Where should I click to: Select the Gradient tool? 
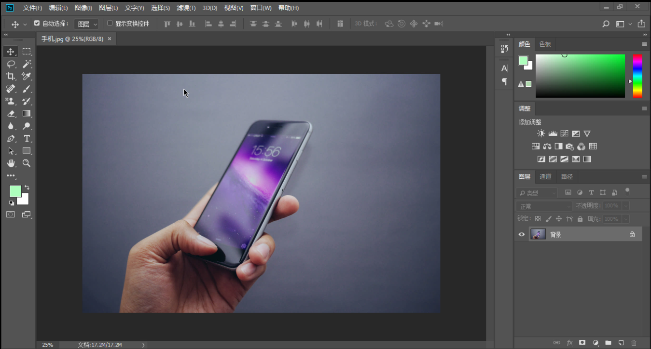click(27, 114)
